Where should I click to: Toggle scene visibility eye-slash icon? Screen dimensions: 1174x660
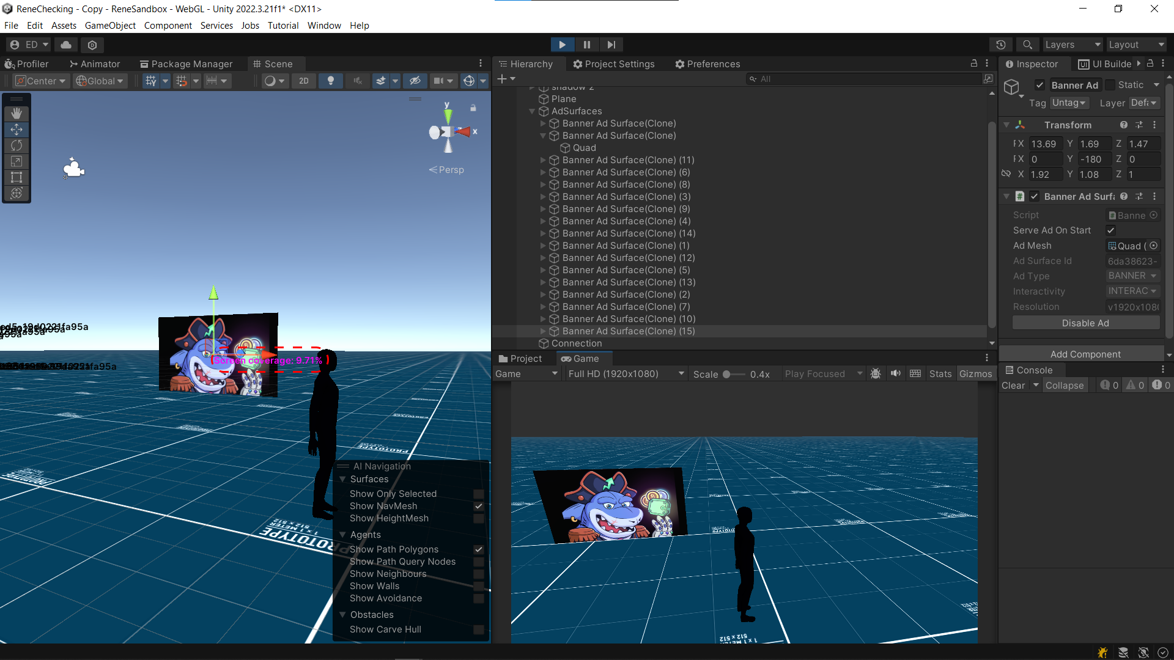click(415, 81)
